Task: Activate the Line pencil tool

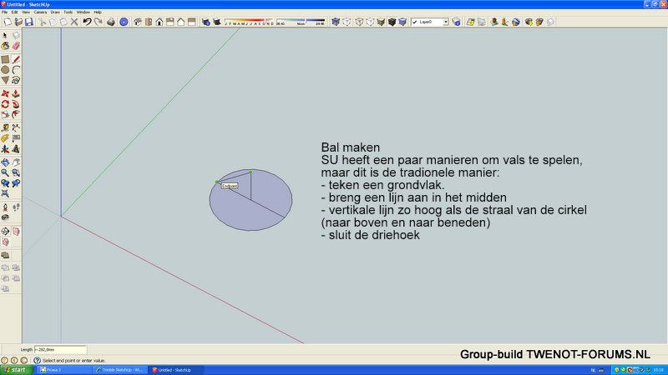Action: pos(16,59)
